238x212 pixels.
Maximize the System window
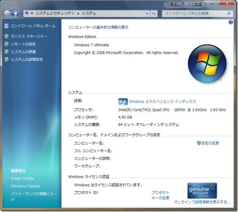216,3
